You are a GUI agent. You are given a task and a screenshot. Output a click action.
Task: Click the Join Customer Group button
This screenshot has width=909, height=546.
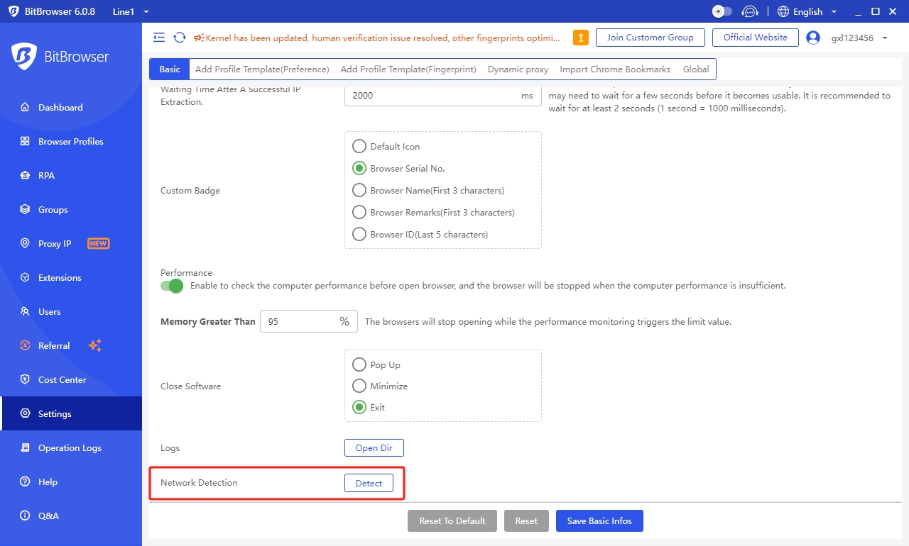[x=650, y=38]
